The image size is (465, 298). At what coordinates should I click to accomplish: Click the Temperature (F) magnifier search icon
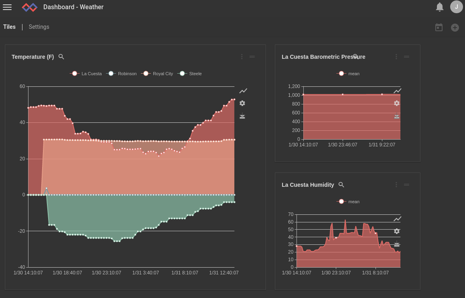[x=61, y=57]
